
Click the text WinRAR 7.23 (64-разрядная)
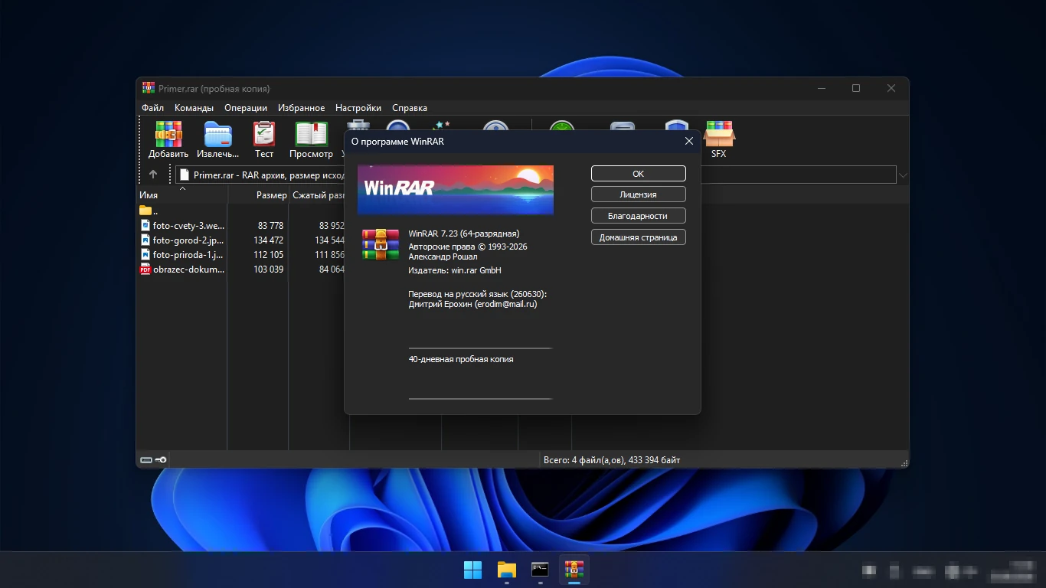[464, 234]
